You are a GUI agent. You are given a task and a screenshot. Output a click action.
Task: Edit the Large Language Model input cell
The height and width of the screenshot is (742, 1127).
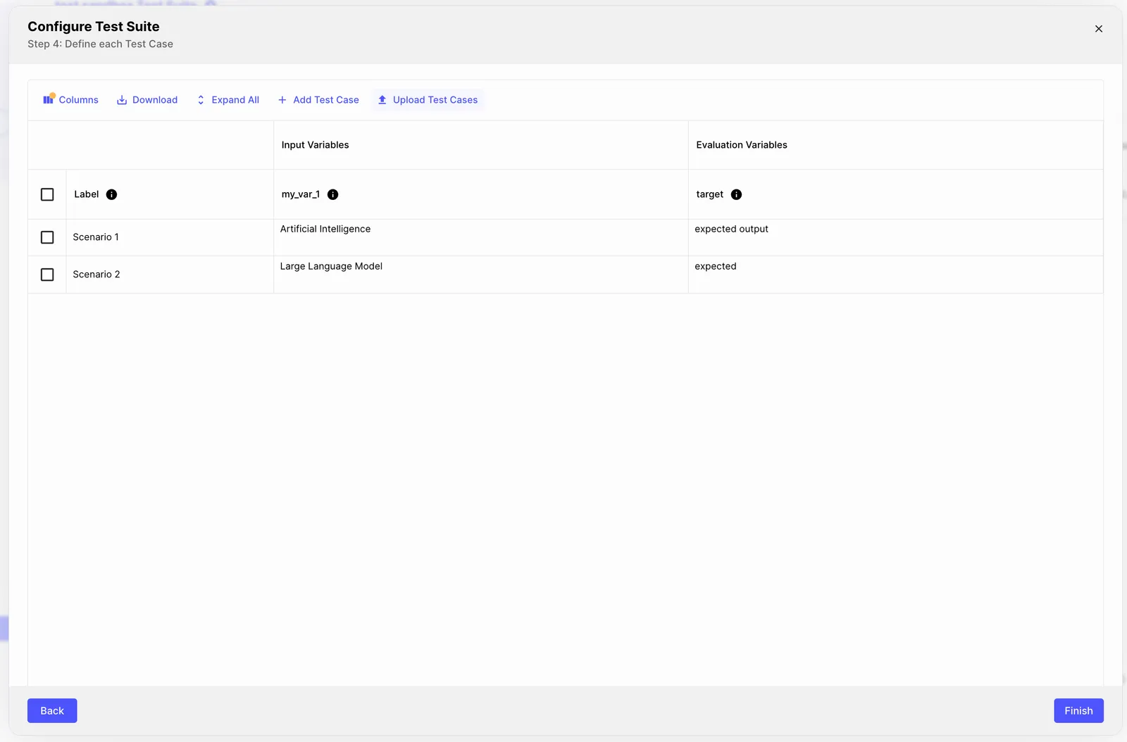(481, 275)
